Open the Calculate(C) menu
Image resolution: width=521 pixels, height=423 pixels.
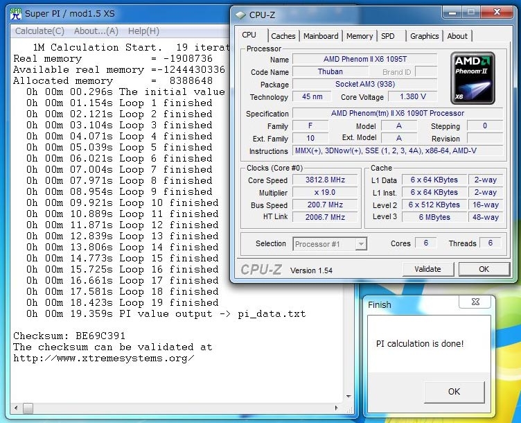pyautogui.click(x=39, y=31)
